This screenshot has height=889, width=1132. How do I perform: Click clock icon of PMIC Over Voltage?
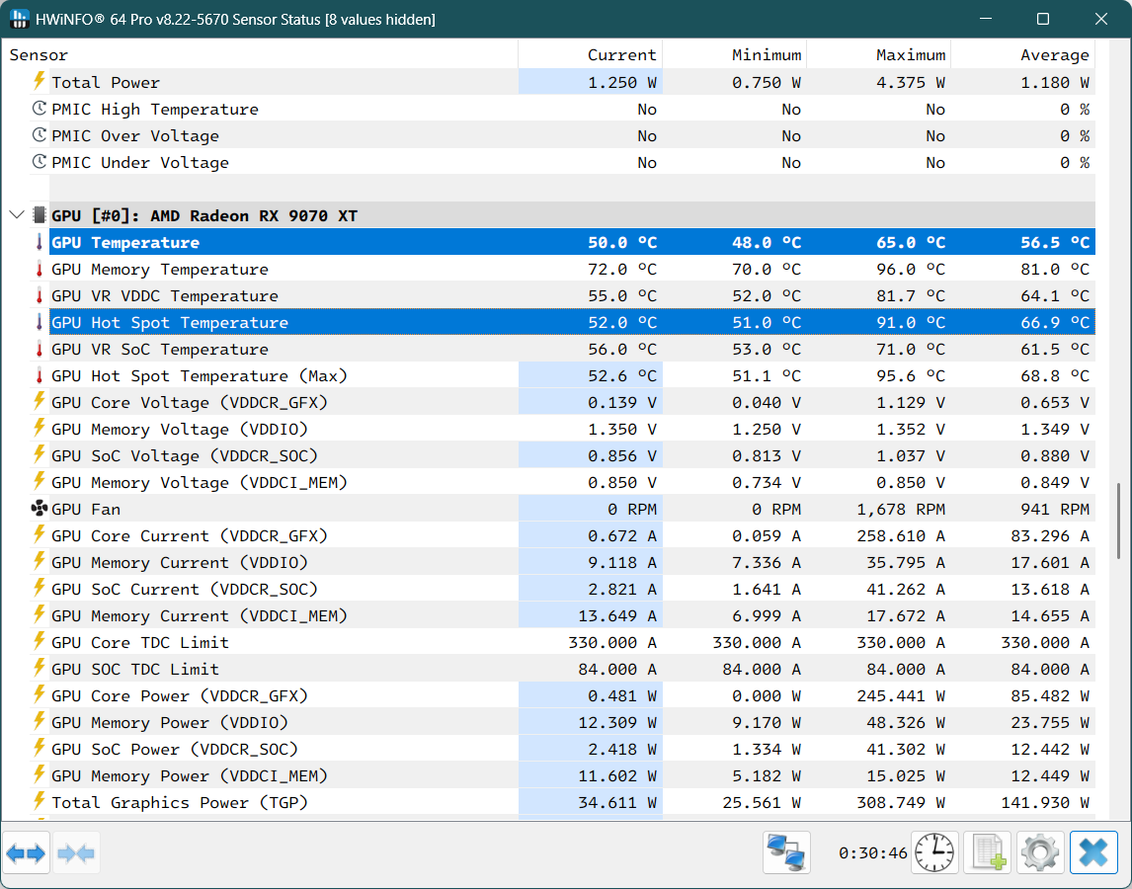tap(40, 135)
